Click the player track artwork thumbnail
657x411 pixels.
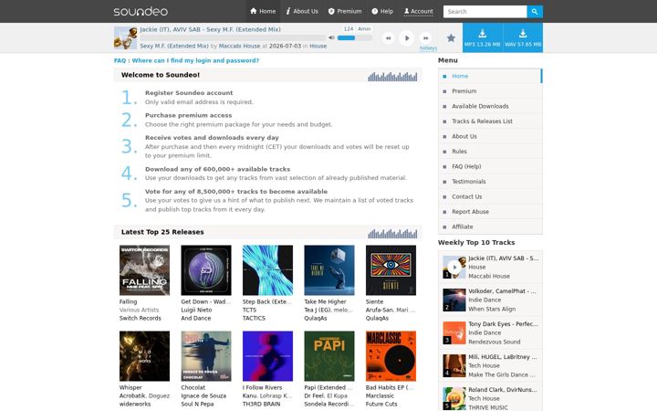pyautogui.click(x=125, y=37)
